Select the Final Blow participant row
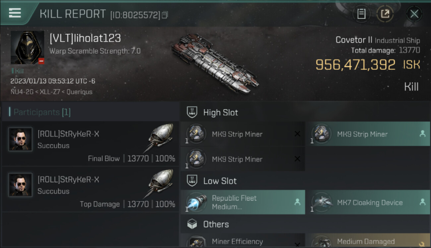Viewport: 431px width, 248px height. [x=90, y=144]
